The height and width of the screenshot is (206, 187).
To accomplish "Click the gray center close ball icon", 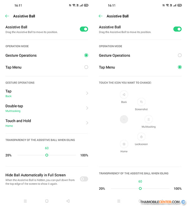I will point(124,119).
